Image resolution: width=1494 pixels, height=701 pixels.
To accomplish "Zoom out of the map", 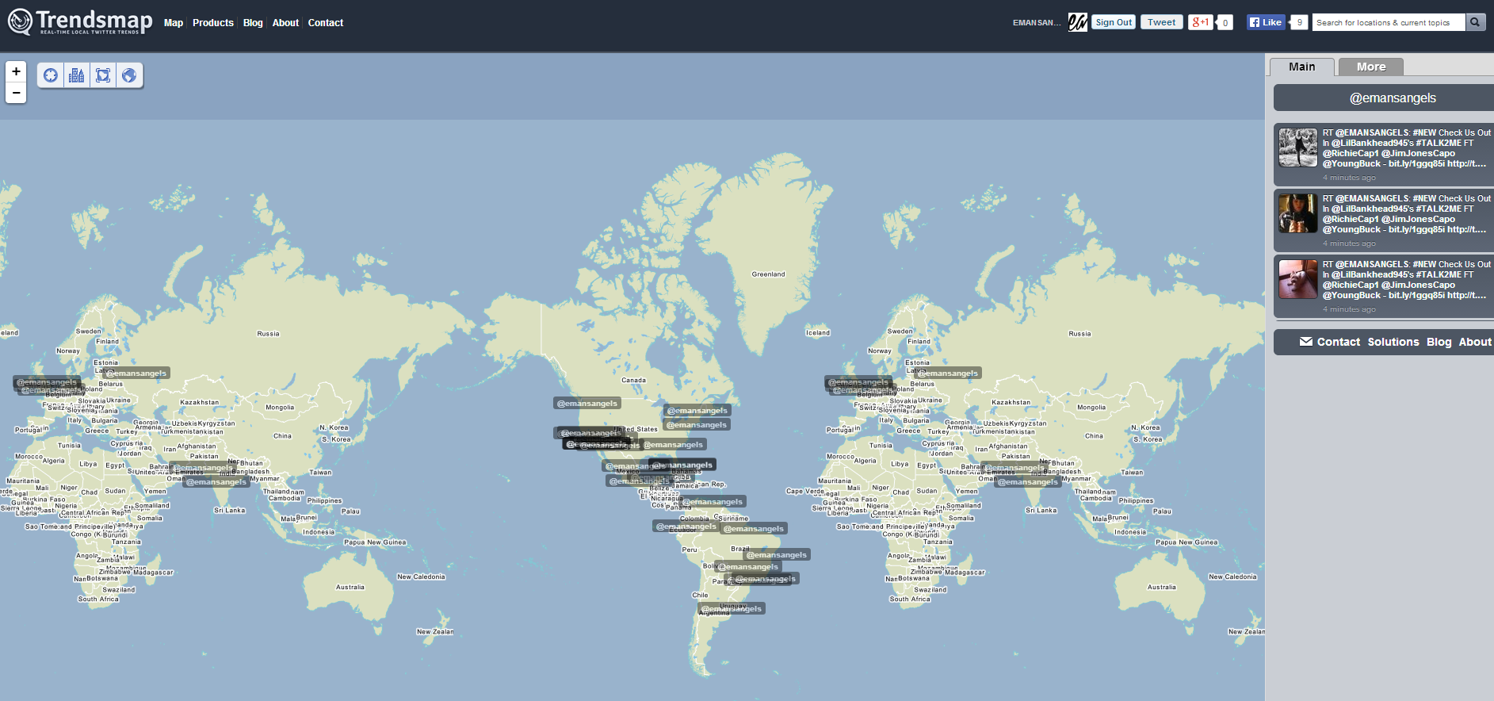I will tap(16, 93).
